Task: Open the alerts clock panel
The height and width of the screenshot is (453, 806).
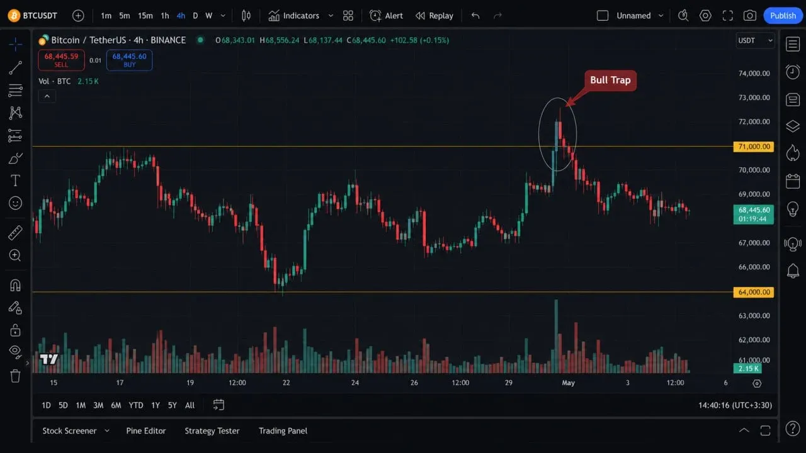Action: tap(793, 72)
